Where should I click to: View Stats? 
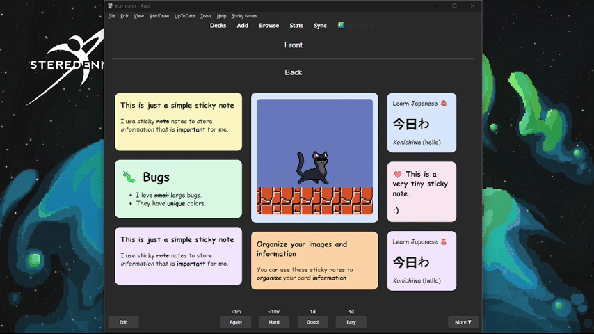coord(296,26)
